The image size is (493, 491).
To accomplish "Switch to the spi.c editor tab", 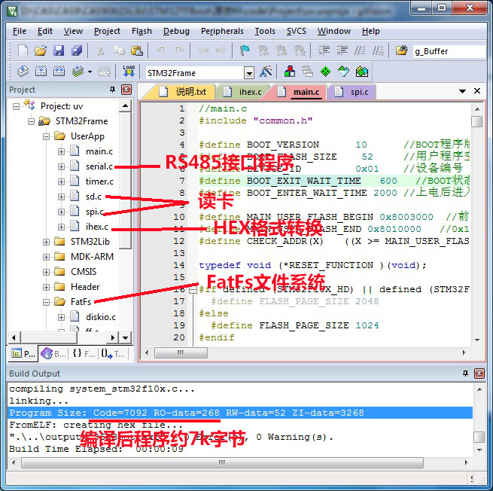I will [351, 92].
